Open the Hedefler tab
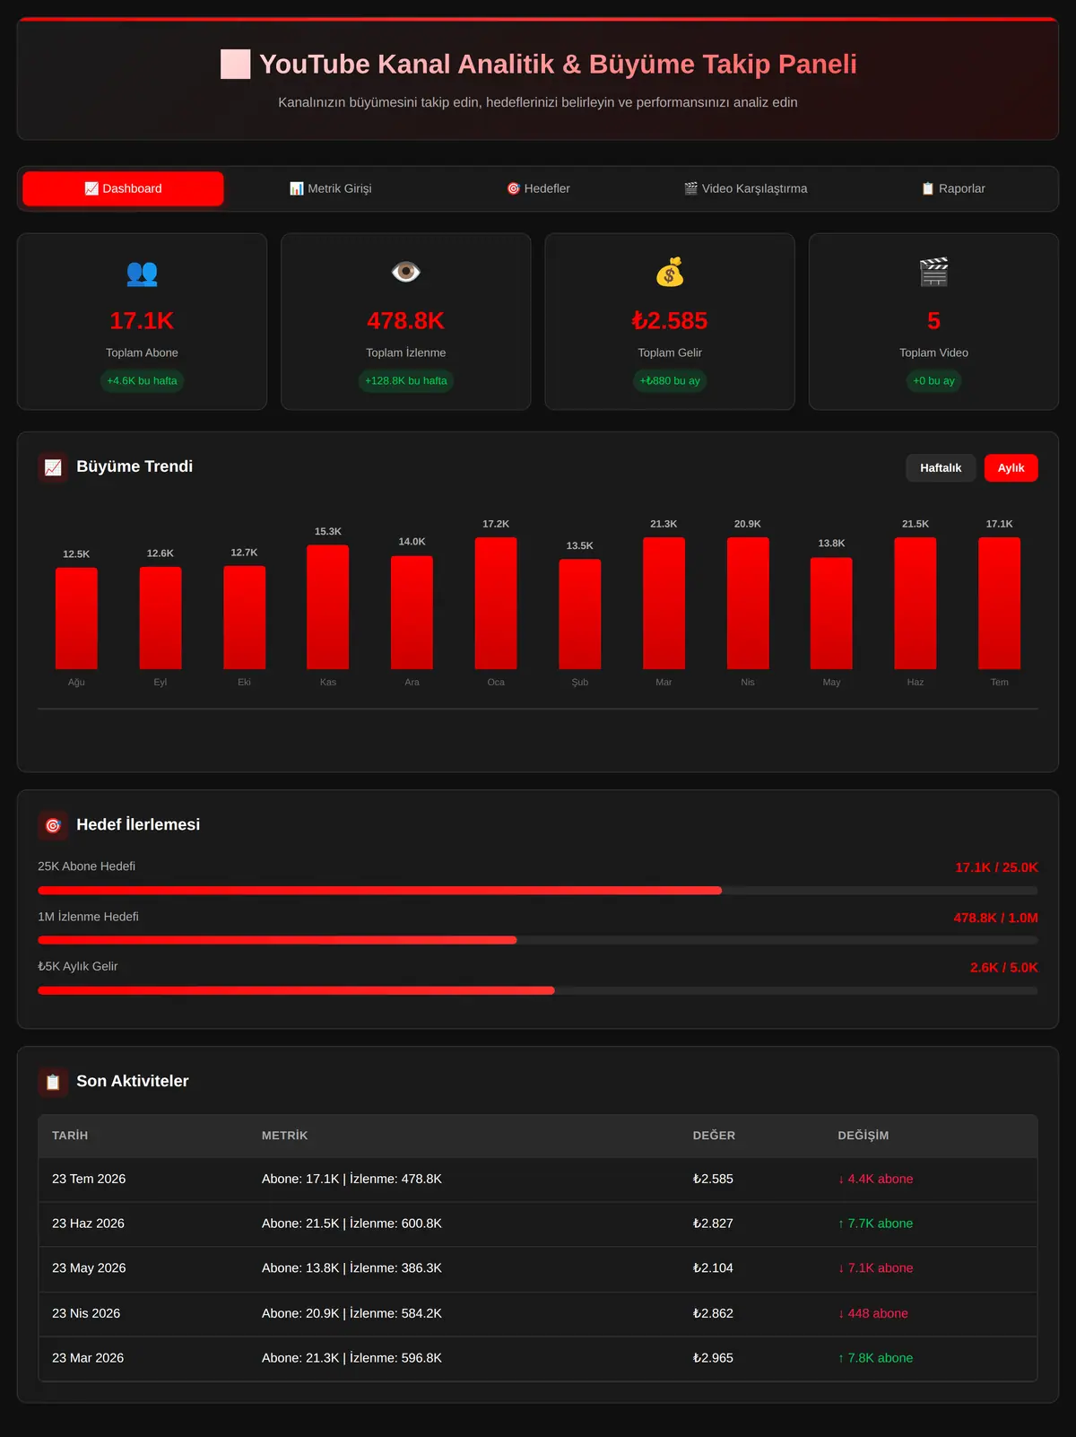 point(538,188)
